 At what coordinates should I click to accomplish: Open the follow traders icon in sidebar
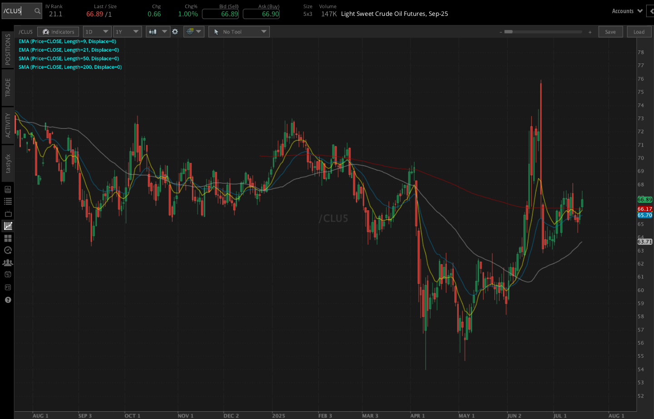click(7, 262)
